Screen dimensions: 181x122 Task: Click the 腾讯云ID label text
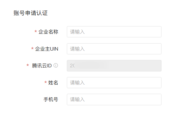42,66
